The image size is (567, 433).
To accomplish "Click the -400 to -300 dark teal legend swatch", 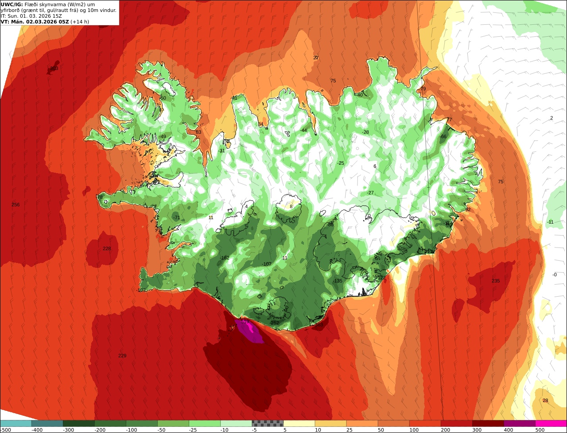I will [47, 423].
